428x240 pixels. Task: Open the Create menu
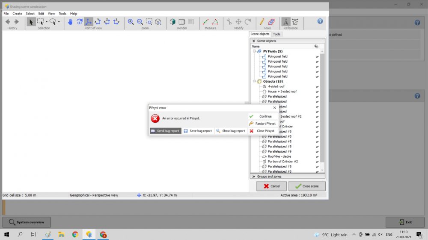(x=17, y=14)
